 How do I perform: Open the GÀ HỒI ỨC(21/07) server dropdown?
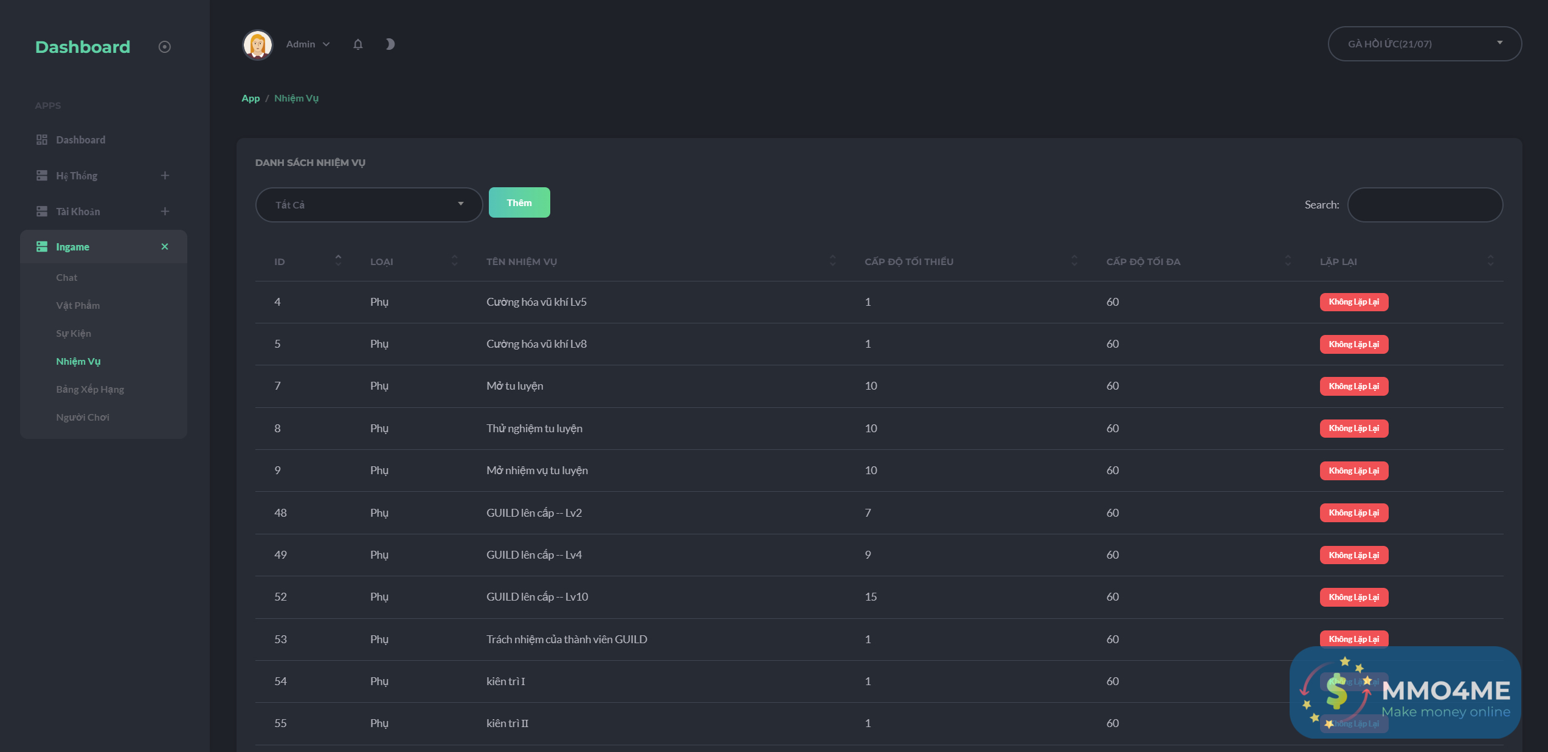tap(1425, 44)
